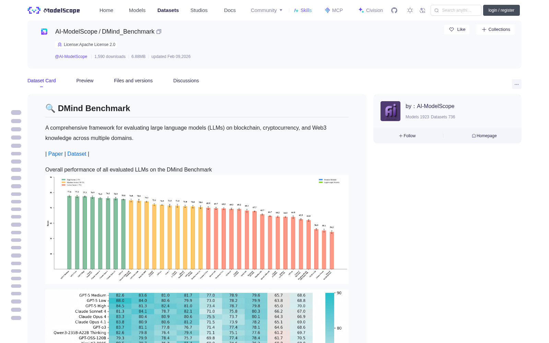Switch to the Preview tab

(x=85, y=81)
